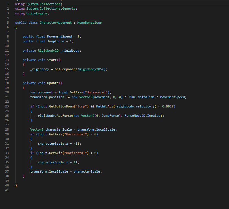Click line number 37 in the gutter
This screenshot has width=229, height=209.
[x=7, y=171]
